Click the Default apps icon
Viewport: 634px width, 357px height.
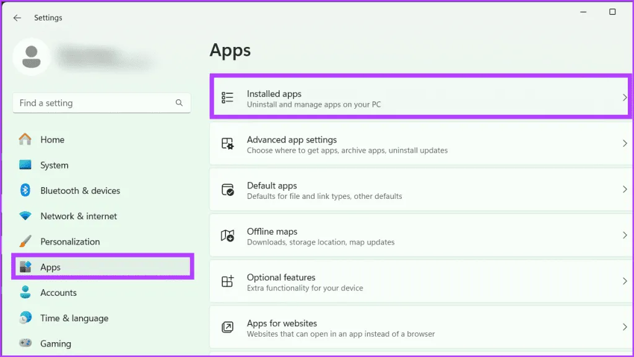tap(228, 190)
